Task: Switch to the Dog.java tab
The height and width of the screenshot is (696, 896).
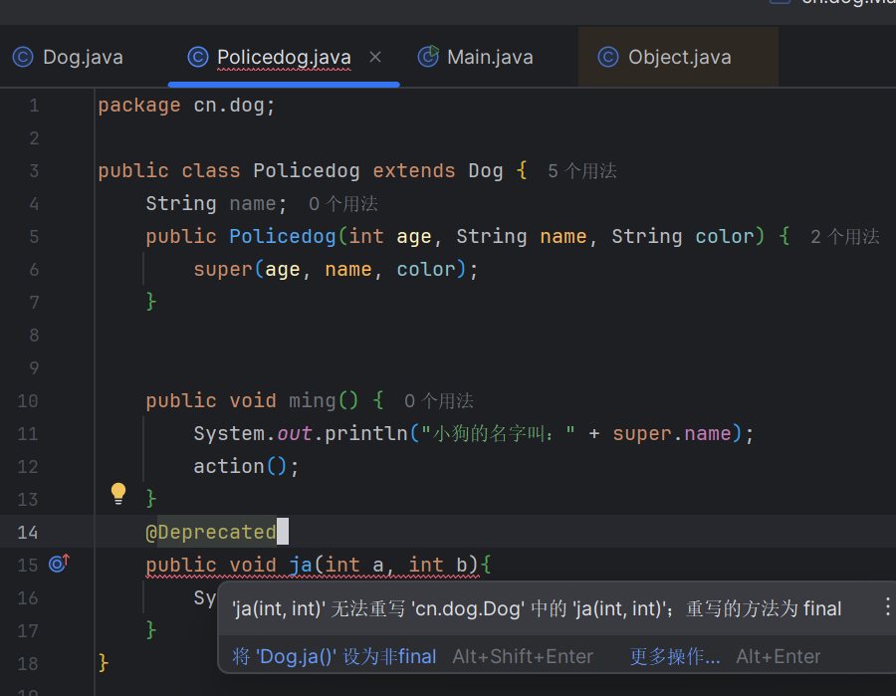Action: pos(83,57)
